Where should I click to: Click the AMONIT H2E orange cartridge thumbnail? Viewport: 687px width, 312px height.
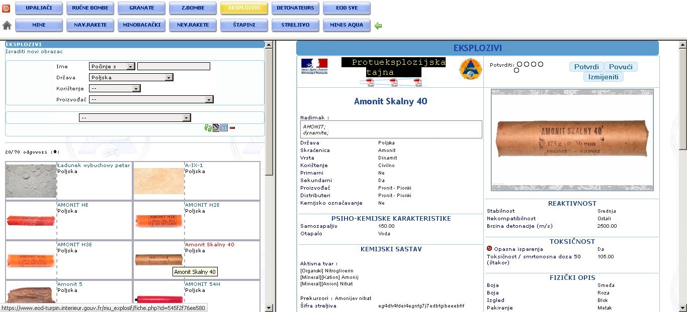click(x=159, y=221)
